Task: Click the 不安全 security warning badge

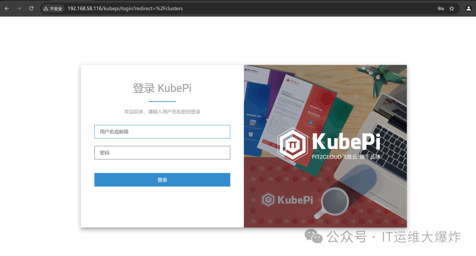Action: (x=53, y=8)
